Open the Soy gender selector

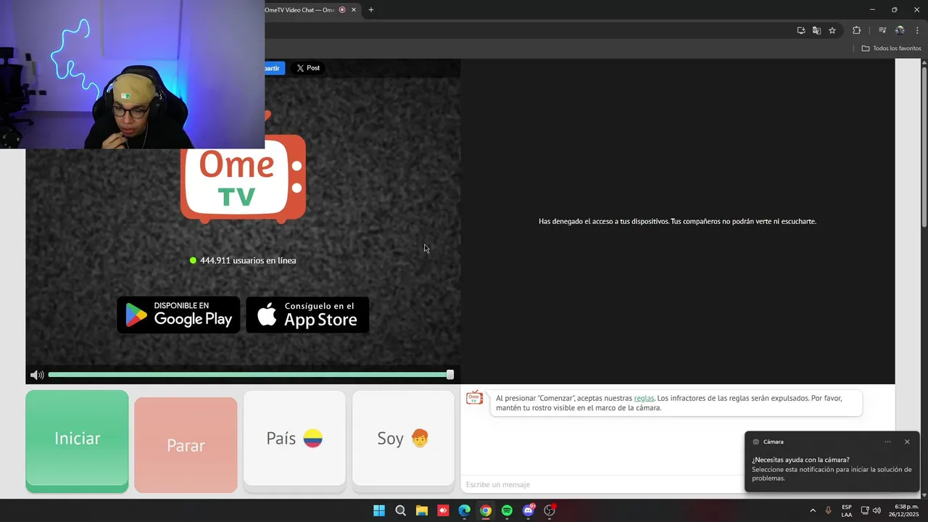[x=403, y=438]
